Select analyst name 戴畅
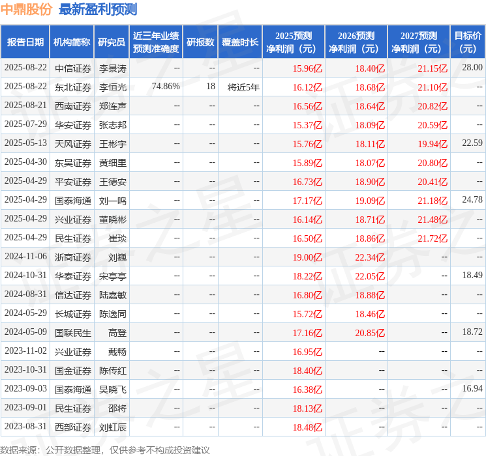This screenshot has width=486, height=456. click(x=117, y=352)
